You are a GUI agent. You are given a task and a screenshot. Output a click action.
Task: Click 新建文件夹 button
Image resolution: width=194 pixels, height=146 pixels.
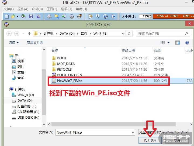click(35, 43)
